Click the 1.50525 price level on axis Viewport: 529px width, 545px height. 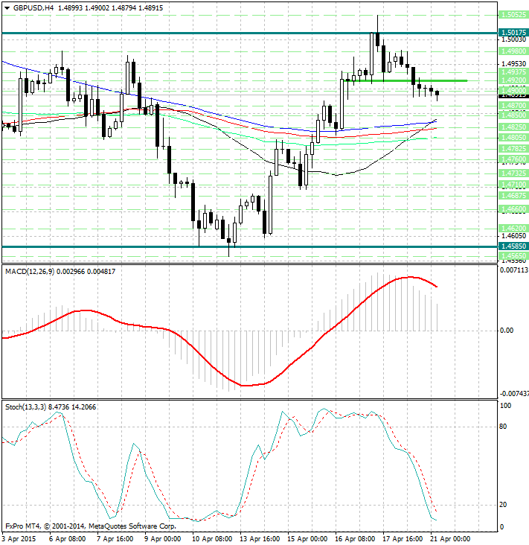pyautogui.click(x=513, y=14)
